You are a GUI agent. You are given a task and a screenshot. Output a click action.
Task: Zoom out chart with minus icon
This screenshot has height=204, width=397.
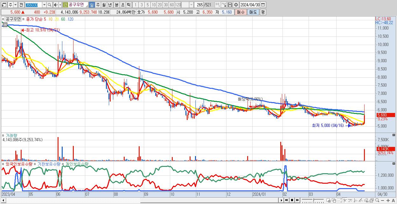pyautogui.click(x=383, y=200)
